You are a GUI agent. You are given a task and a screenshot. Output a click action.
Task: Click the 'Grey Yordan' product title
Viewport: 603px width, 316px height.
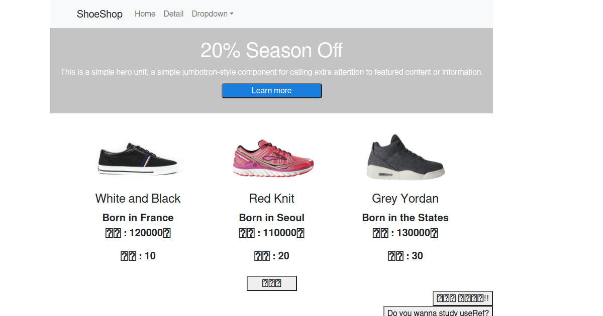(405, 198)
